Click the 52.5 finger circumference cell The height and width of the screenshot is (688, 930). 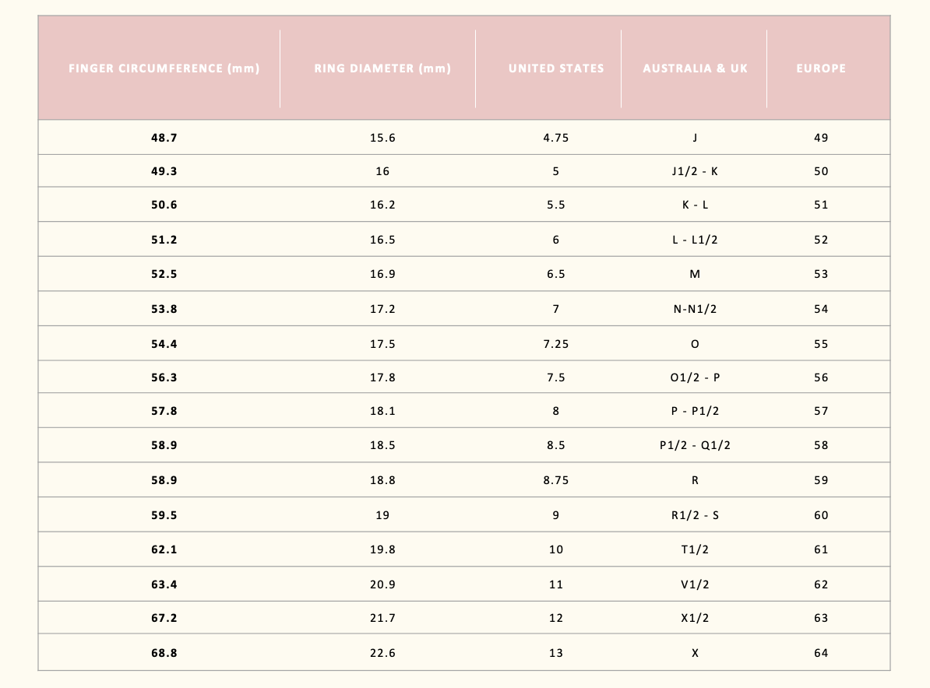[164, 275]
